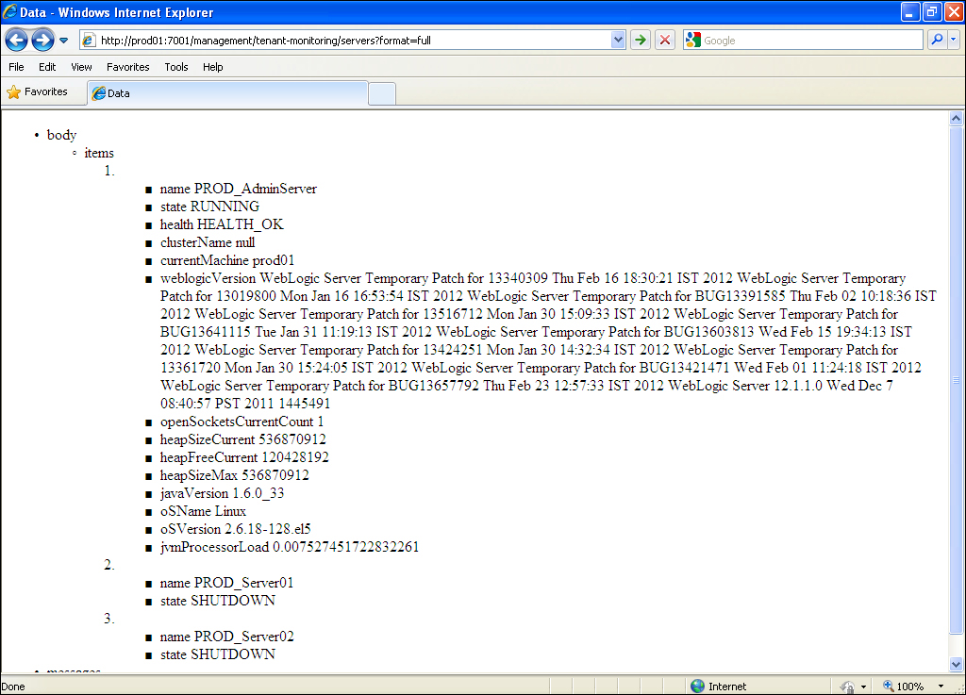Image resolution: width=966 pixels, height=695 pixels.
Task: Go forward with the Forward arrow button
Action: pos(42,41)
